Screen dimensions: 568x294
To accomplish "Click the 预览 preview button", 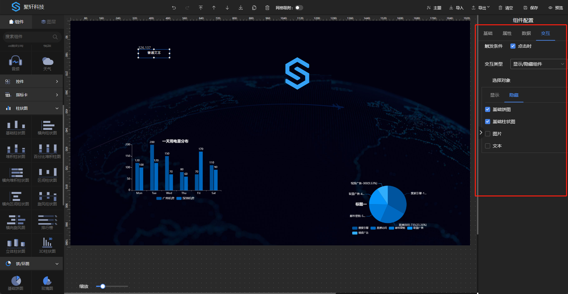I will click(556, 8).
